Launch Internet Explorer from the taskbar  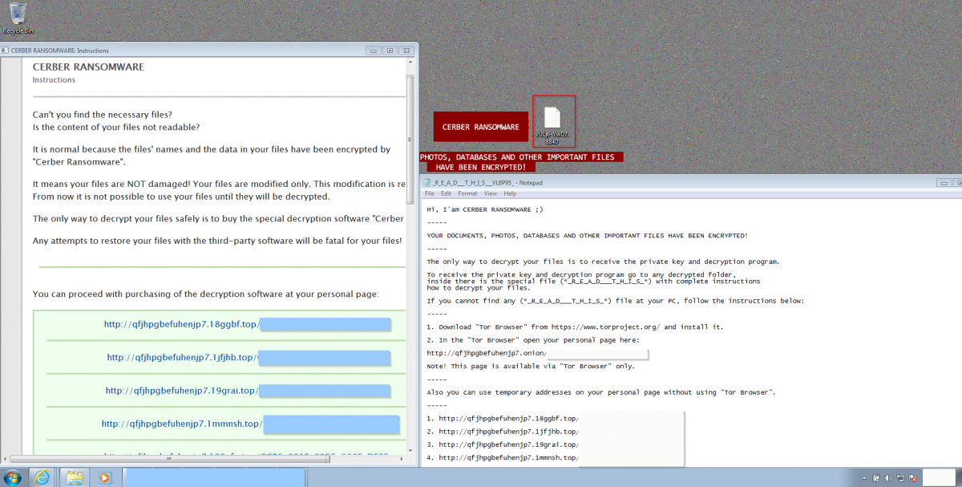coord(42,477)
